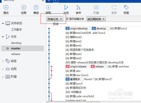Click the 标签 (Tag) toolbar icon
Screen dimensions: 141x103
[126, 7]
